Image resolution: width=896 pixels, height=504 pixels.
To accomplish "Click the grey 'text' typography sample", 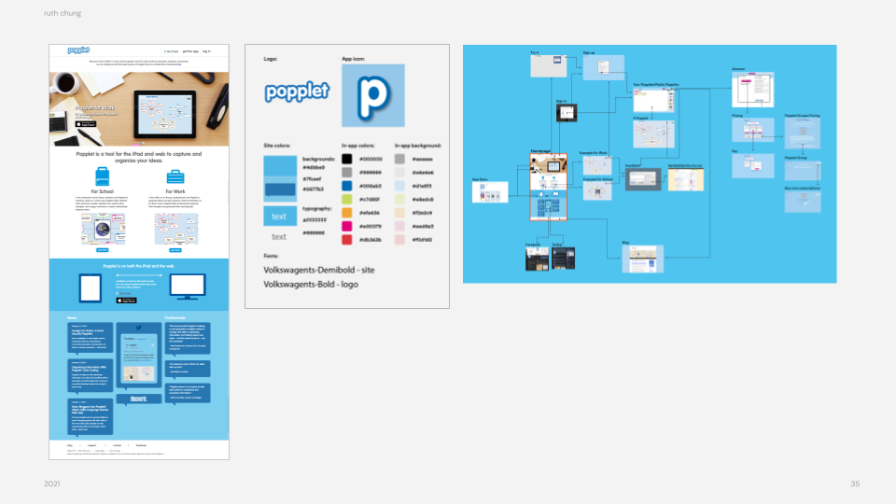I will coord(279,236).
